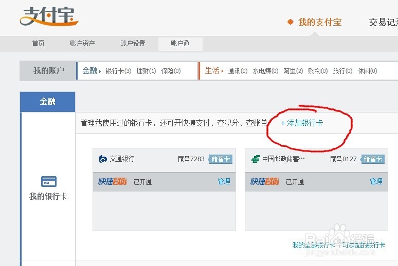398x266 pixels.
Task: Click the 管理我使用过的银行卡 description text
Action: (x=174, y=123)
